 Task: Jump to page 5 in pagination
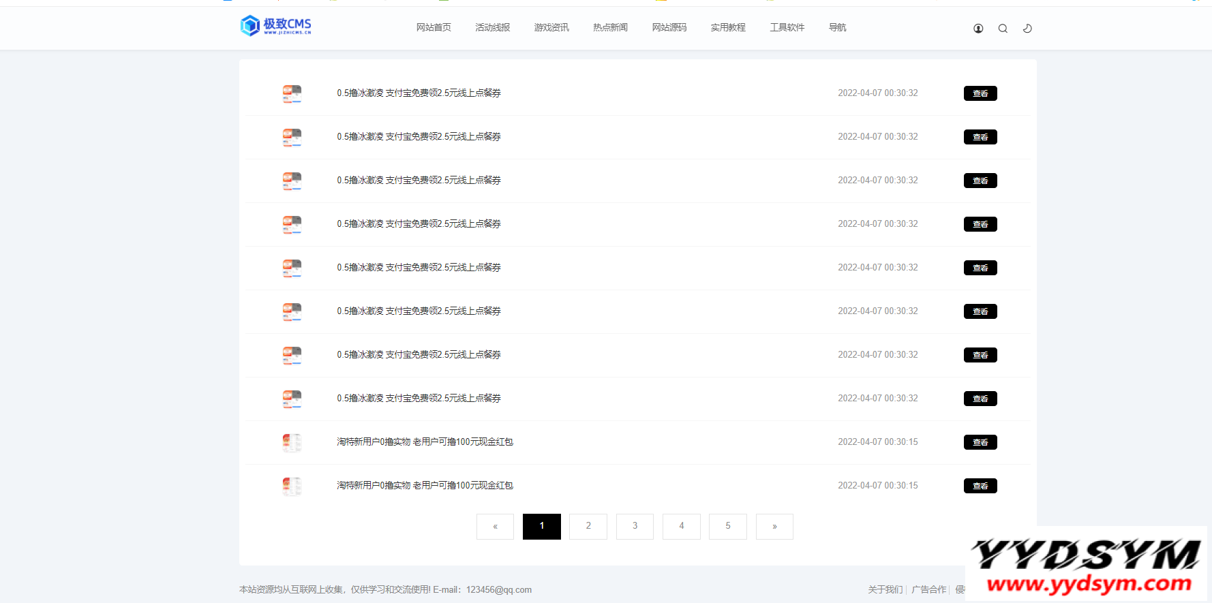727,526
